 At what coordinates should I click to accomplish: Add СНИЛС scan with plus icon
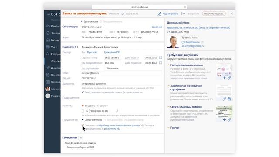(x=225, y=120)
